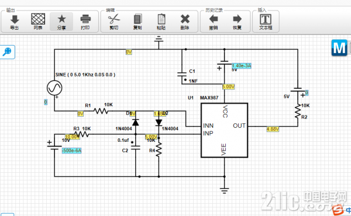Select the SINE voltage source symbol
Image resolution: width=351 pixels, height=216 pixels.
pyautogui.click(x=54, y=88)
